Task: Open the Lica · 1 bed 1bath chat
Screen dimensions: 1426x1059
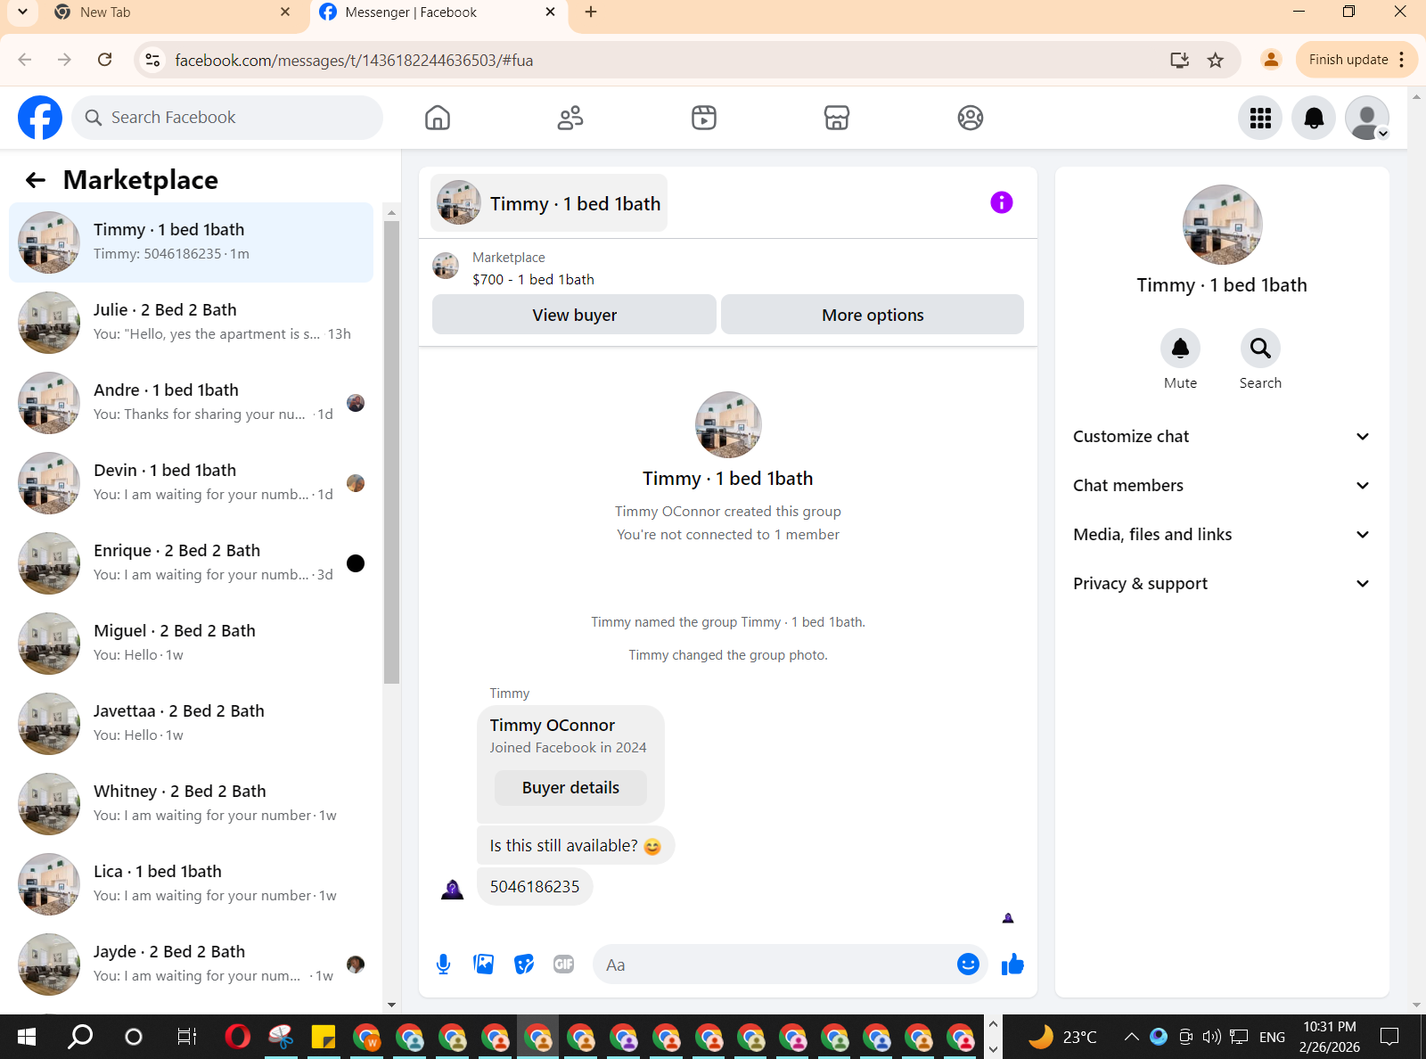Action: (191, 884)
